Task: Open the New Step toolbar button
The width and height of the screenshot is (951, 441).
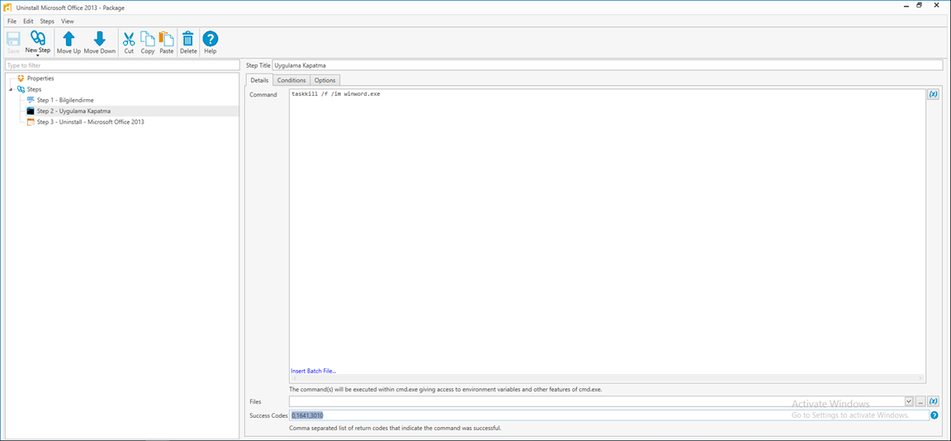Action: (x=38, y=42)
